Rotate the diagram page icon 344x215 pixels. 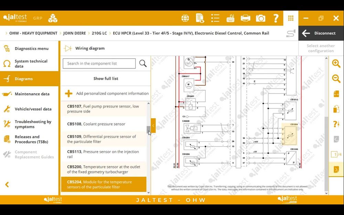coord(336,109)
